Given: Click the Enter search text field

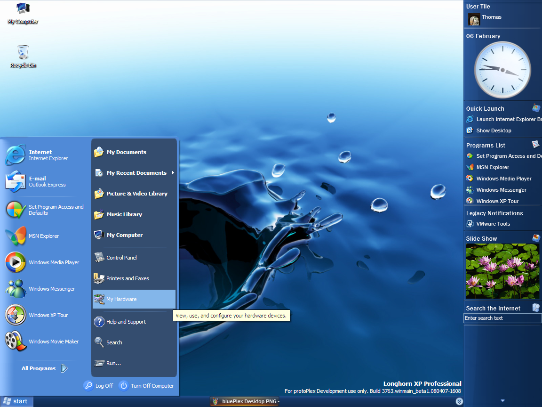Looking at the screenshot, I should pyautogui.click(x=502, y=318).
